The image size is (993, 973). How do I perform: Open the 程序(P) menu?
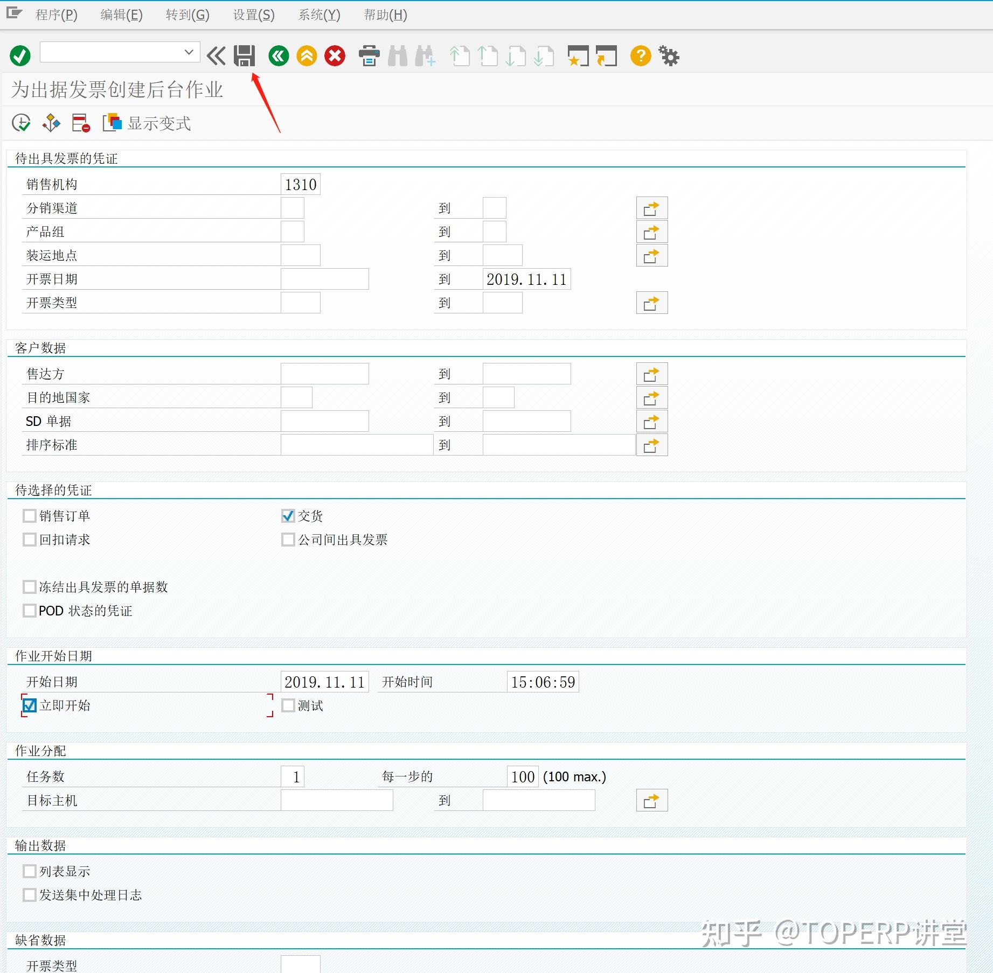[56, 15]
